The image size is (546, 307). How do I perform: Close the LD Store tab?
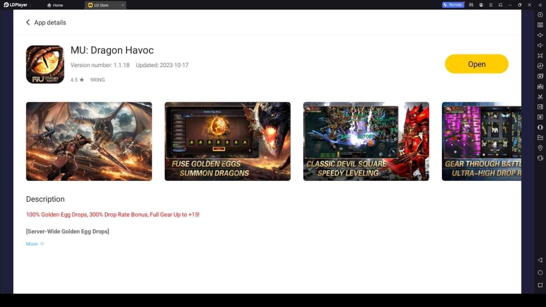click(x=123, y=5)
